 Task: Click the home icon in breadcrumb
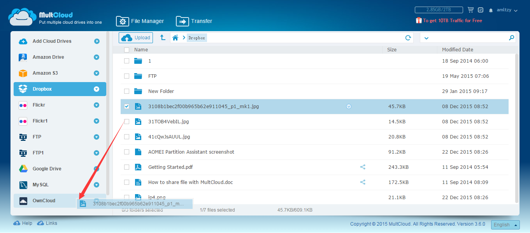coord(175,38)
